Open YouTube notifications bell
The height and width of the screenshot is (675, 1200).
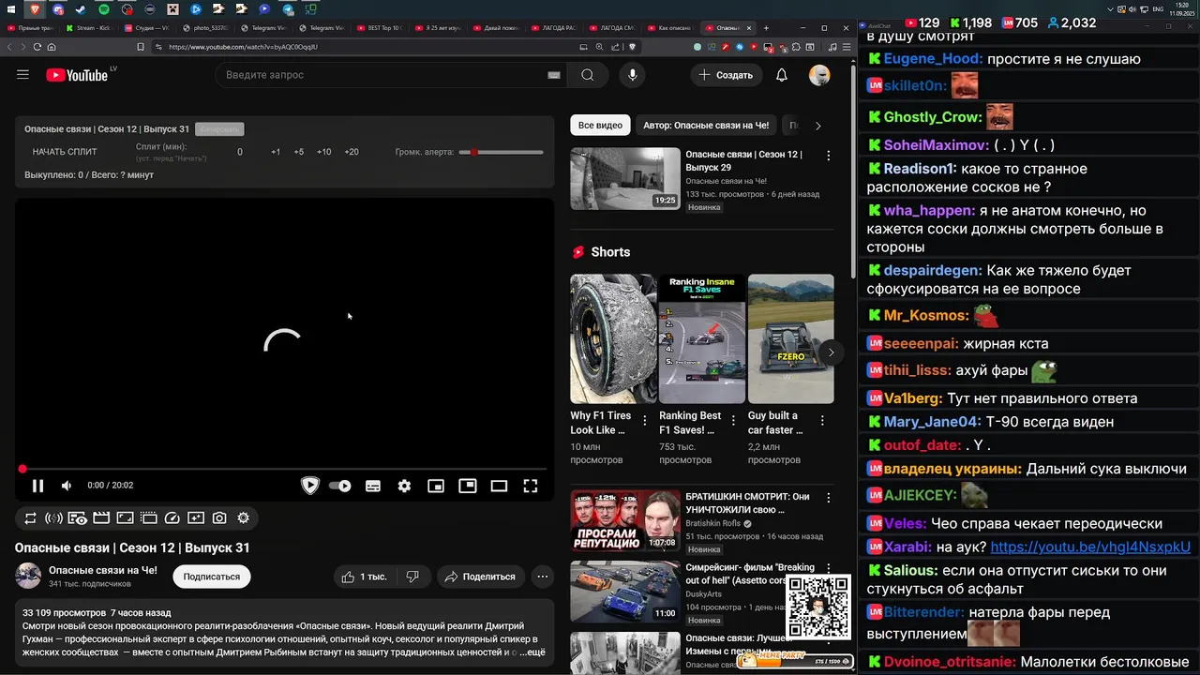[x=782, y=75]
